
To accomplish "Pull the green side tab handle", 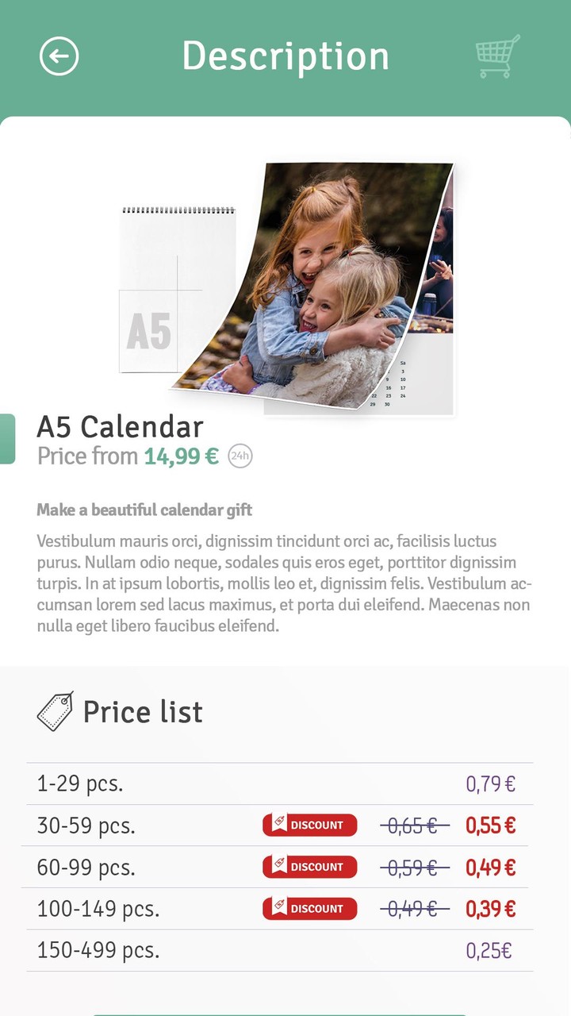I will [7, 439].
